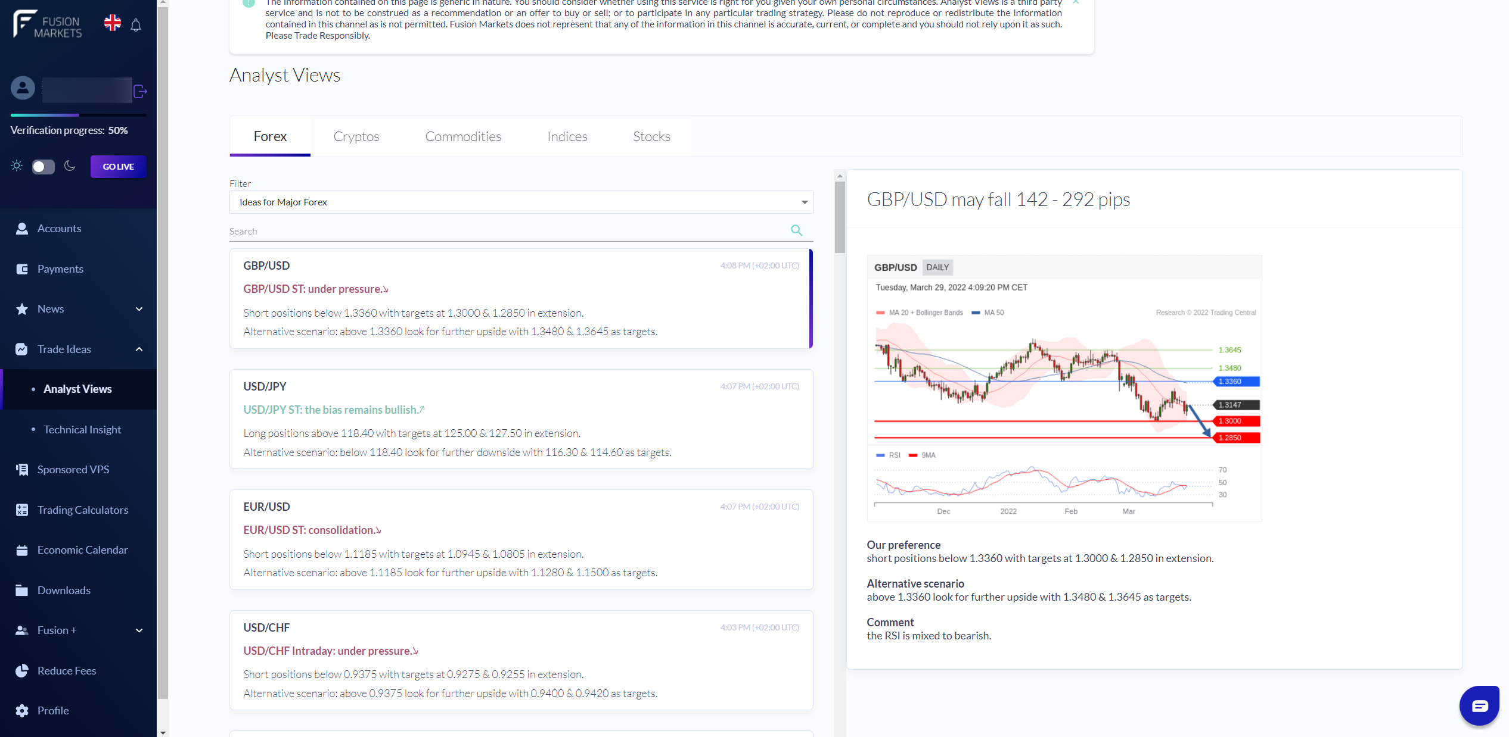Click the News star icon

[22, 309]
